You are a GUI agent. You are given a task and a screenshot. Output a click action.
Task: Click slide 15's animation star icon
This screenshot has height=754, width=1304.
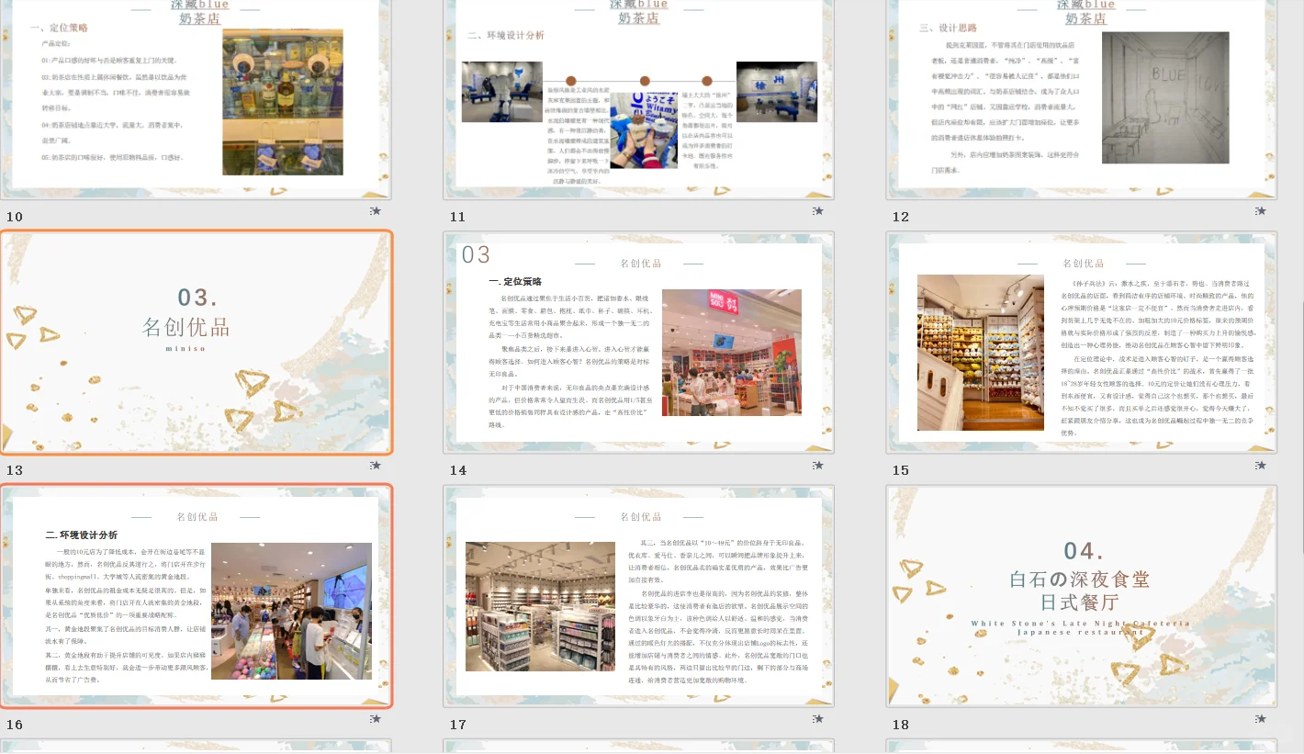1260,465
